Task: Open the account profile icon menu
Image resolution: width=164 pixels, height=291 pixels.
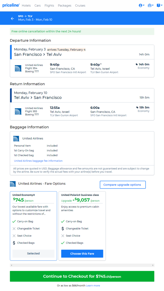Action: 141,6
